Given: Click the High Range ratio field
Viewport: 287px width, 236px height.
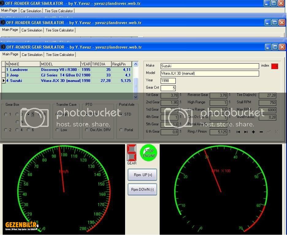Looking at the screenshot, I should point(218,103).
